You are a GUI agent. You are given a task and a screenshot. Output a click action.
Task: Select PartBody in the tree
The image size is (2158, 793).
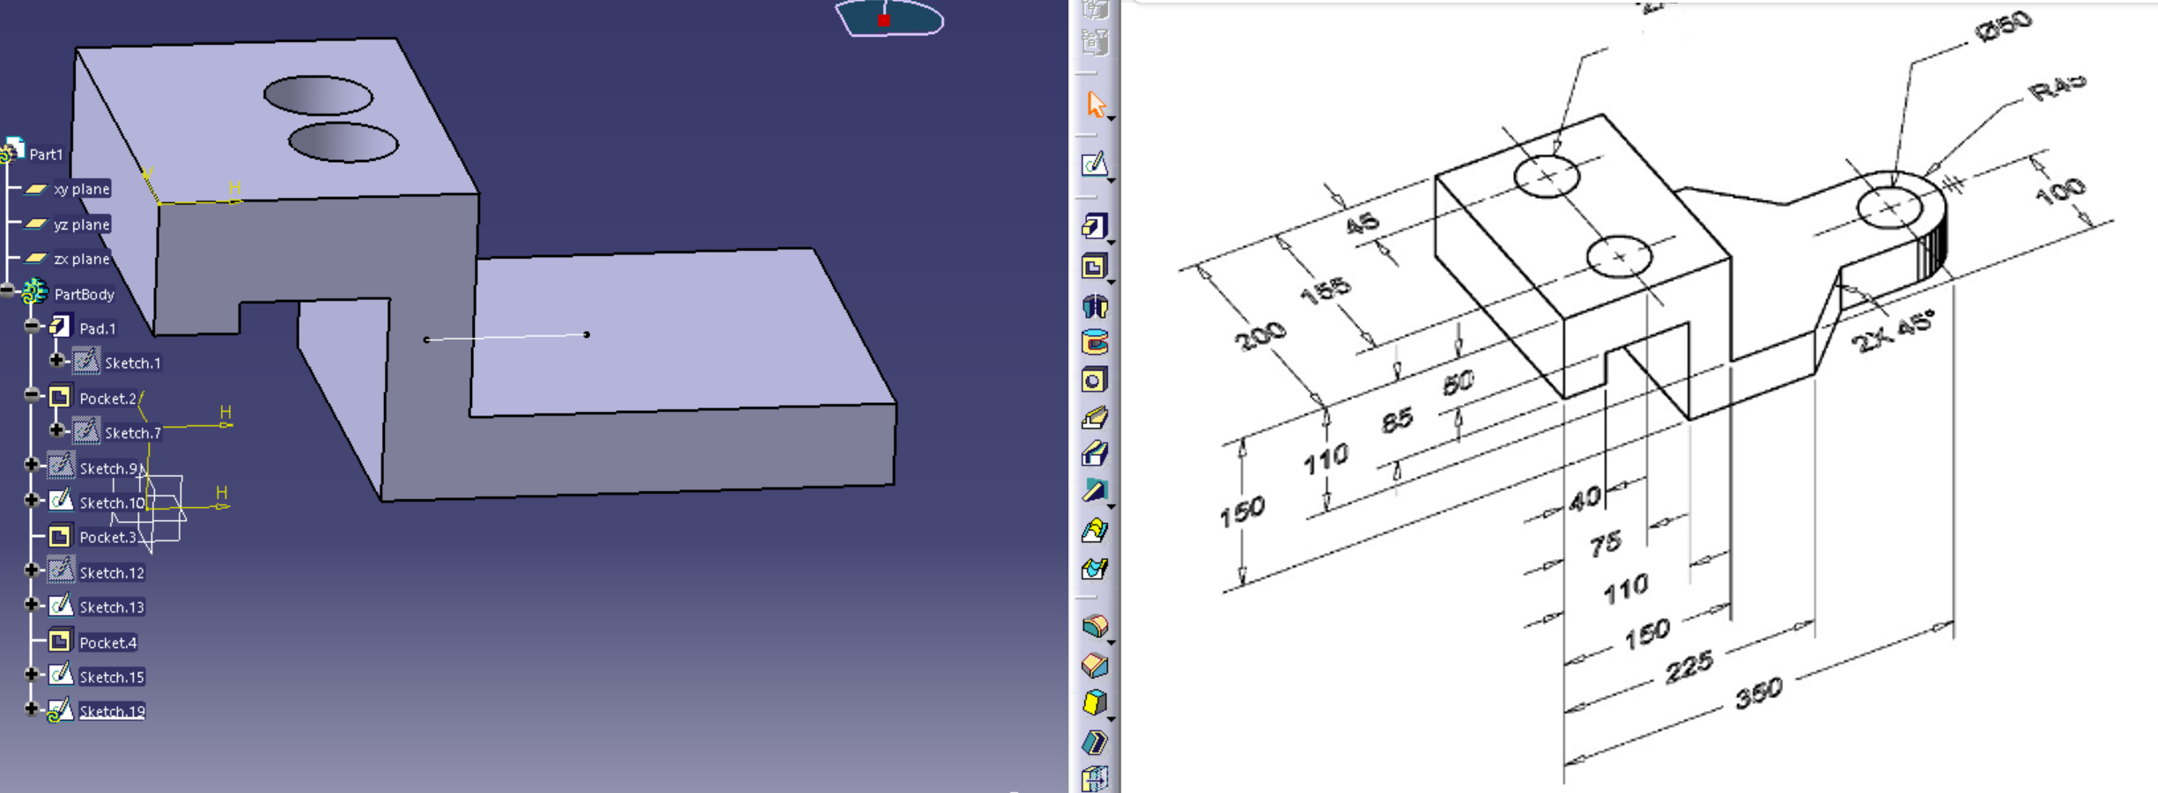point(84,294)
